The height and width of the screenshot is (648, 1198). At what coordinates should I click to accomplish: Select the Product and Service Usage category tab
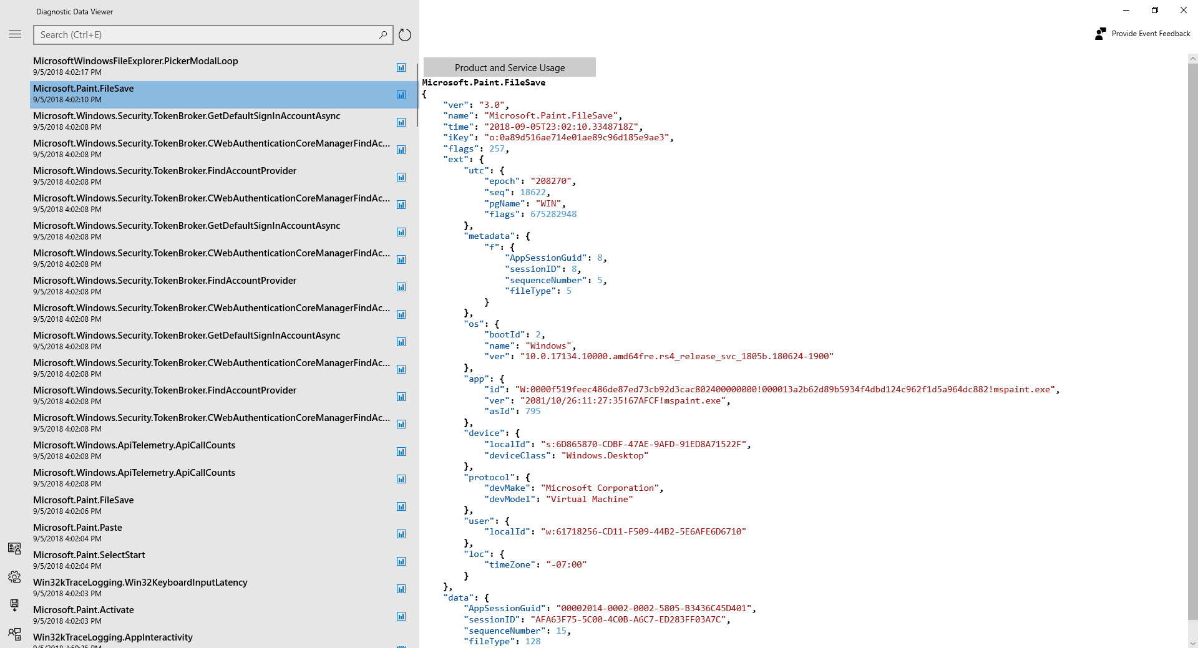click(x=509, y=67)
